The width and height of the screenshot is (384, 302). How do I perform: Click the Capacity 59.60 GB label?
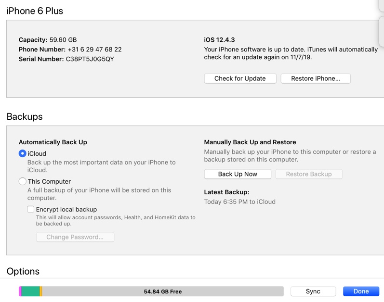point(48,40)
